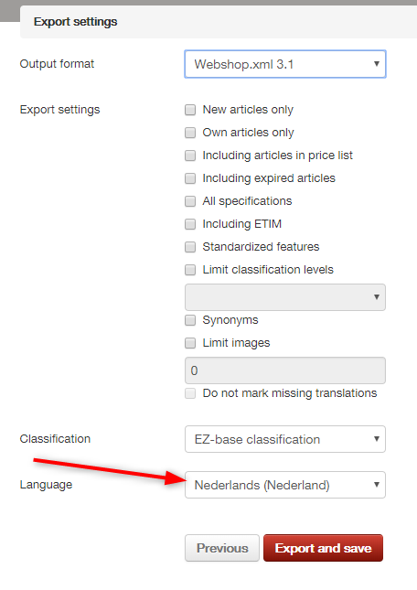Enable the Synonyms checkbox
The image size is (417, 590).
coord(190,320)
